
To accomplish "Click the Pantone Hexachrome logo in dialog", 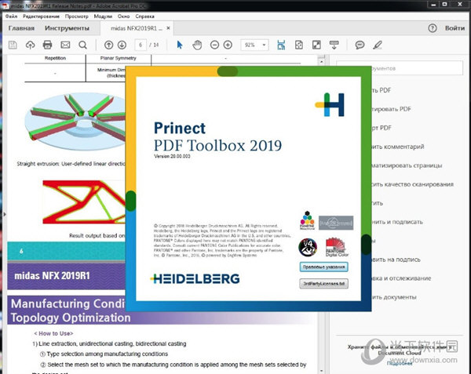I will pos(307,220).
